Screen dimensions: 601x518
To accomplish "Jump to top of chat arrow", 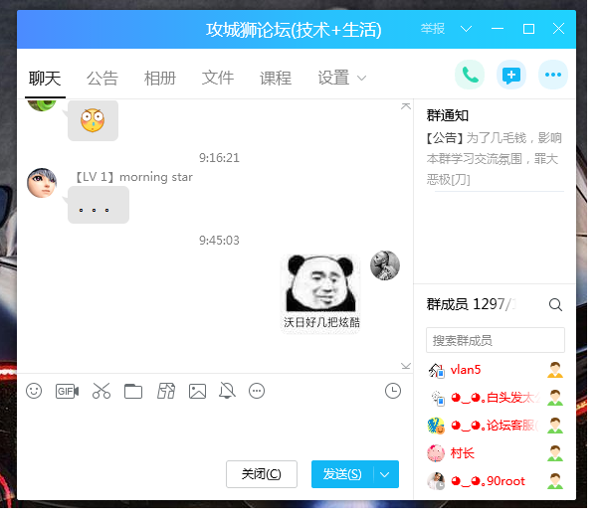I will pyautogui.click(x=406, y=106).
